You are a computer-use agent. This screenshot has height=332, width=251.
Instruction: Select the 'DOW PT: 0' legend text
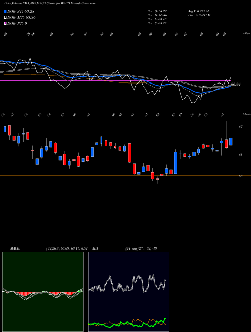click(x=17, y=23)
